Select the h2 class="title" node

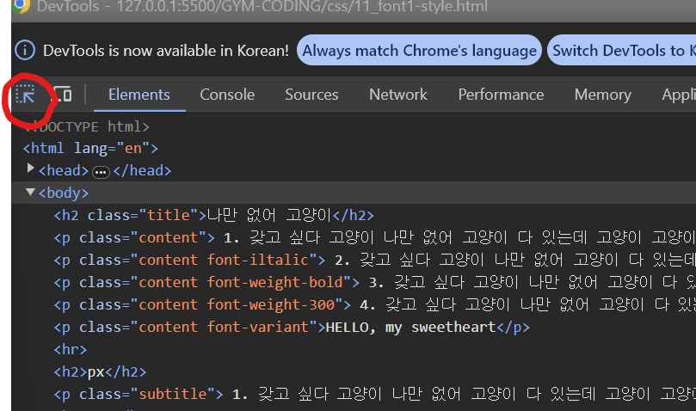(214, 215)
